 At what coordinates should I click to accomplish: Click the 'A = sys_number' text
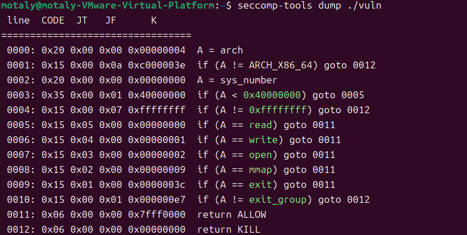point(236,80)
